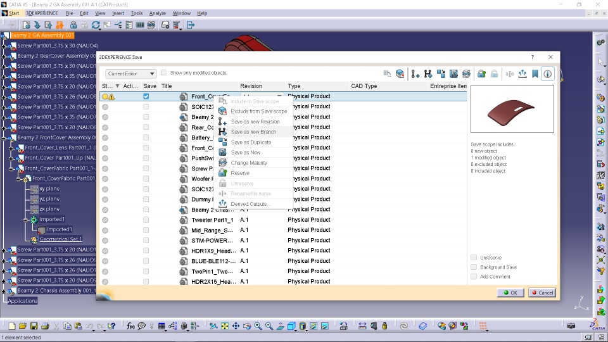Viewport: 608px width, 342px height.
Task: Check the Save checkbox for BLUE-BLE112 row
Action: (x=146, y=260)
